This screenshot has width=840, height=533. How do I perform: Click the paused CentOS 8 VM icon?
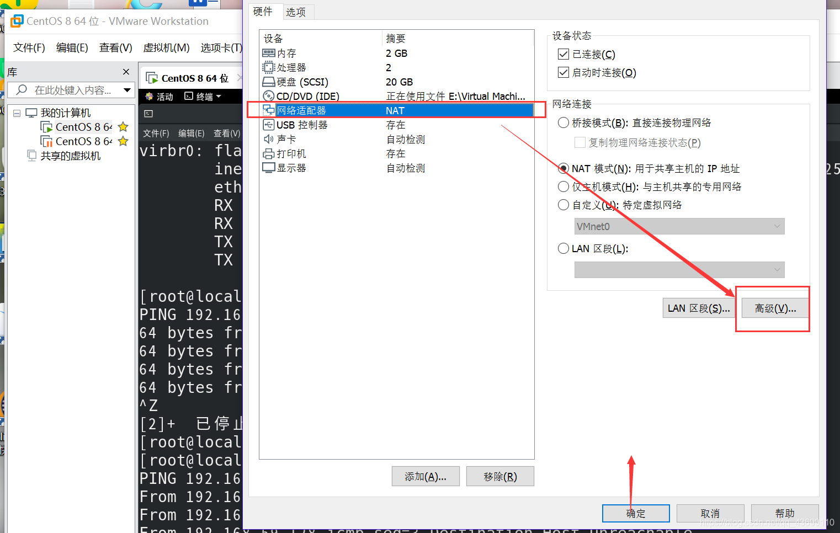pyautogui.click(x=46, y=141)
